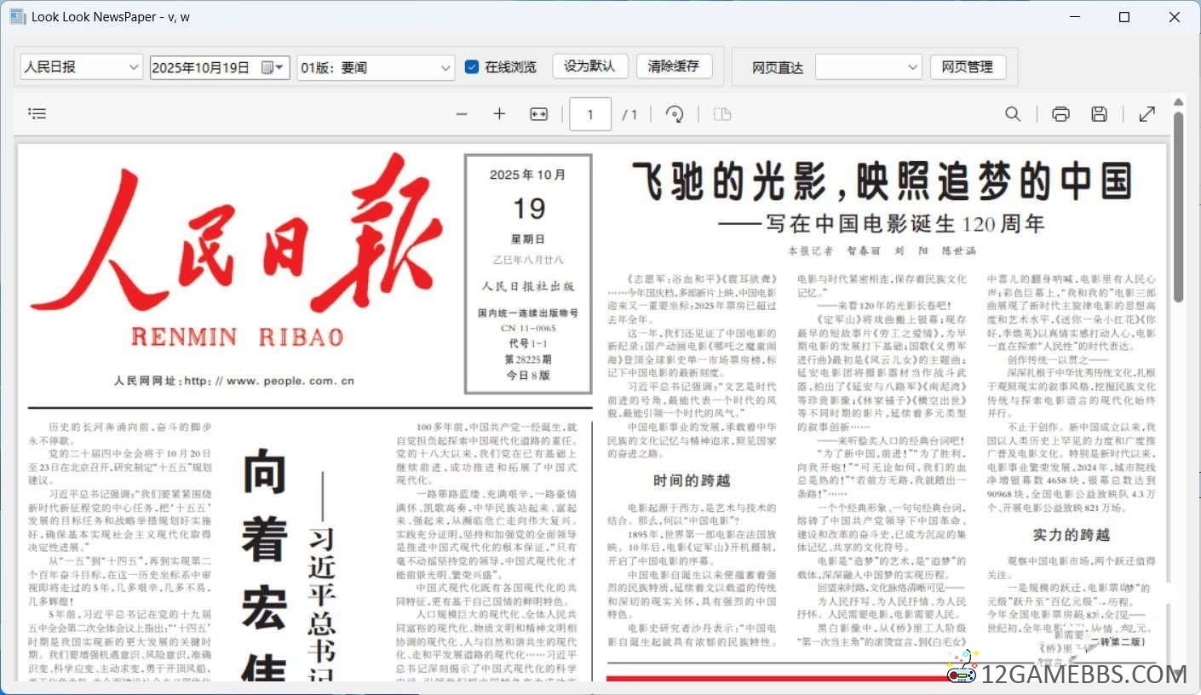The image size is (1201, 695).
Task: Expand the 01版：要闻 page dropdown
Action: [446, 67]
